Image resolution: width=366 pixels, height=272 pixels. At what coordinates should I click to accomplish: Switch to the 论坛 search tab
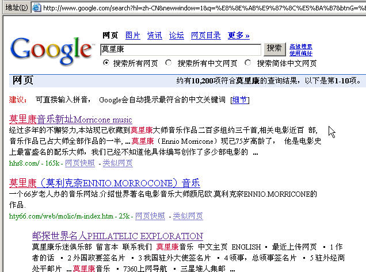pos(177,36)
